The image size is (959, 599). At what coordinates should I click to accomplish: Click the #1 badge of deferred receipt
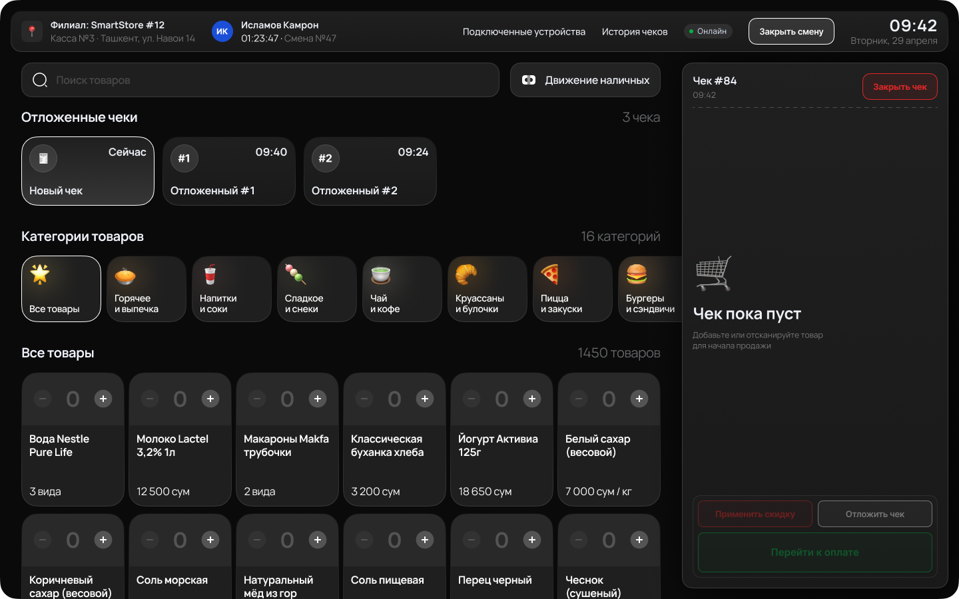tap(184, 158)
